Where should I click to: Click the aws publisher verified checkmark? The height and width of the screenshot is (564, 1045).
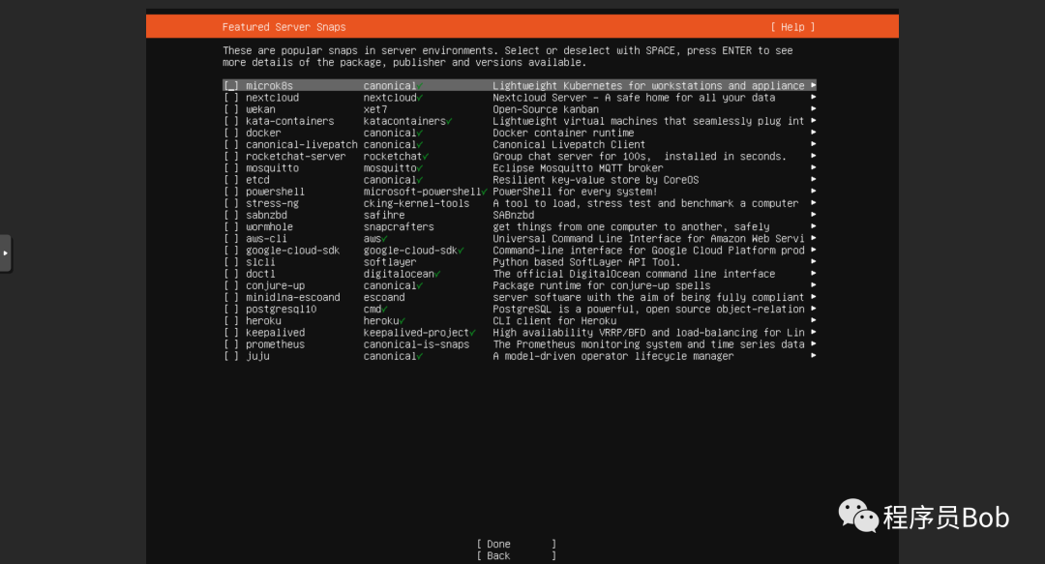pyautogui.click(x=384, y=239)
